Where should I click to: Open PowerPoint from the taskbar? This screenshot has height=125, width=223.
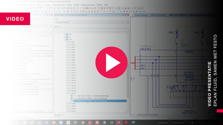pyautogui.click(x=54, y=123)
